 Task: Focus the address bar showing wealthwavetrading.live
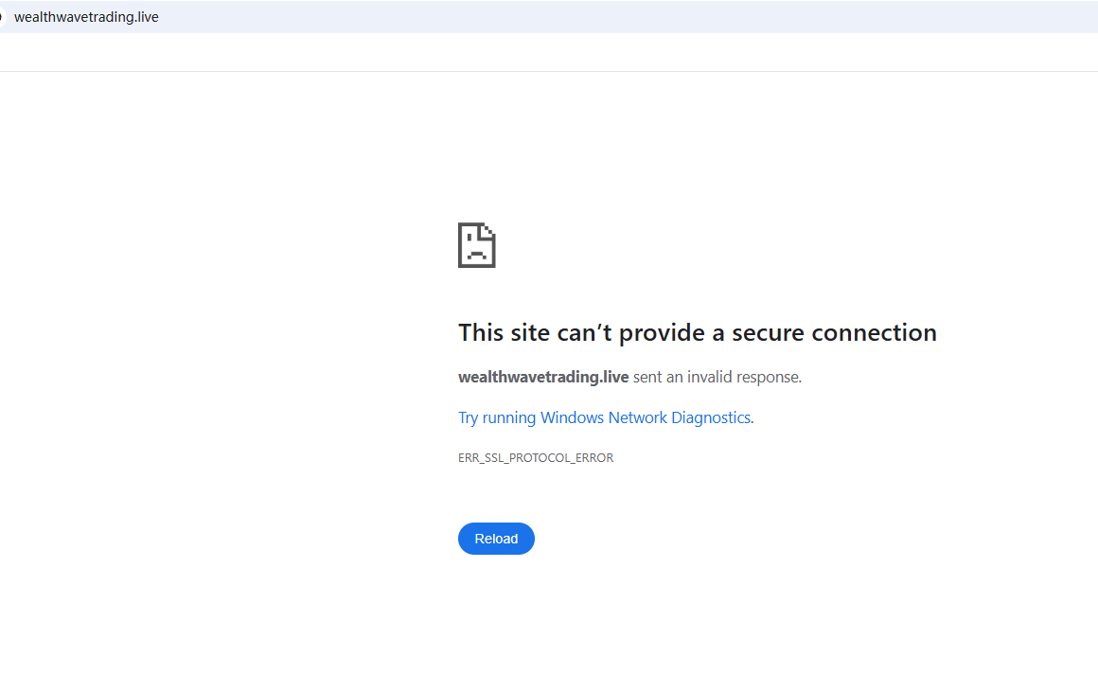tap(86, 17)
